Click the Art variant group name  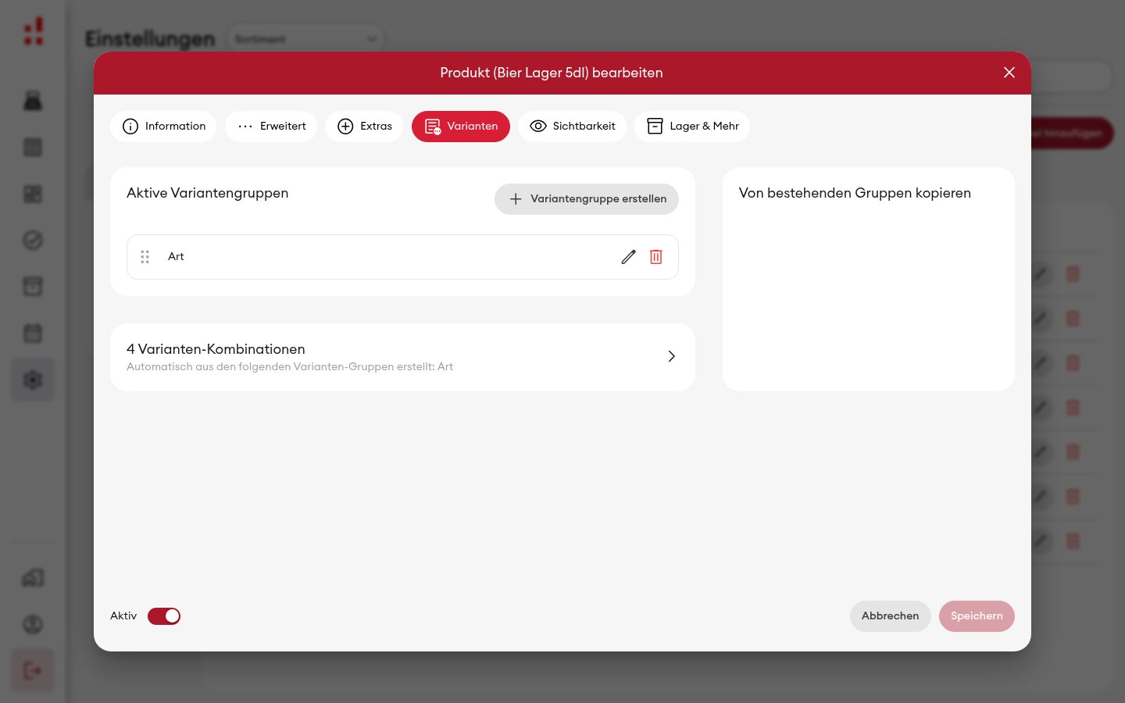click(x=176, y=257)
